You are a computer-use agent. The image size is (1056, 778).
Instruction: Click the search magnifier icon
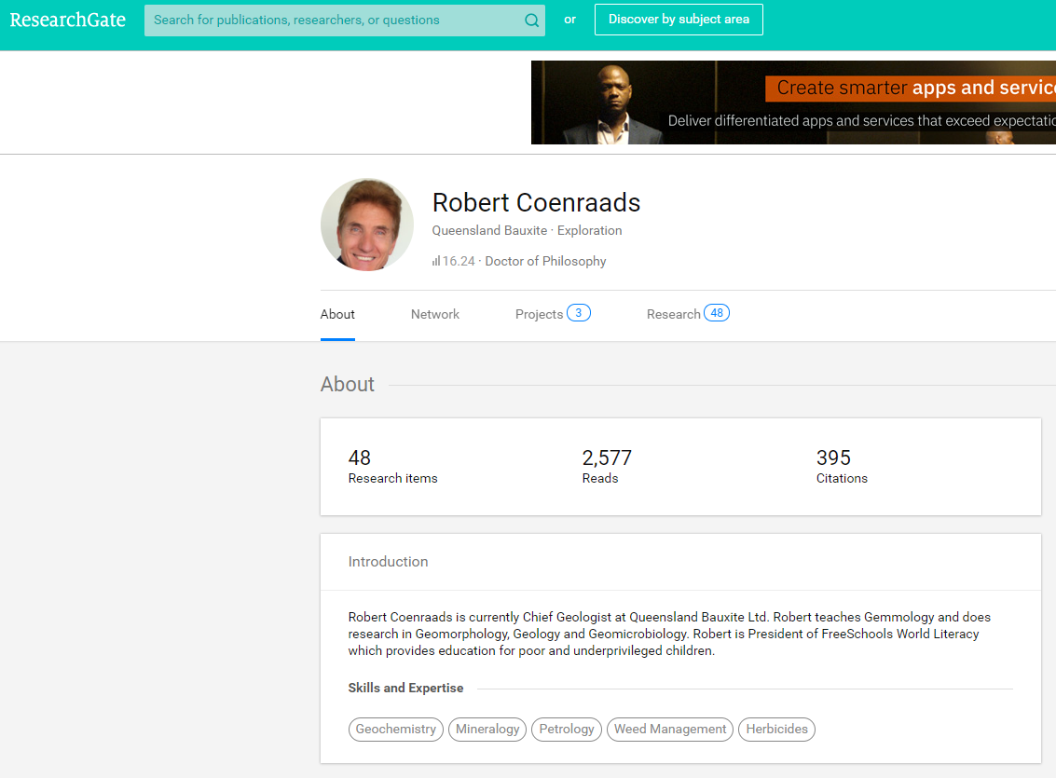pyautogui.click(x=531, y=20)
